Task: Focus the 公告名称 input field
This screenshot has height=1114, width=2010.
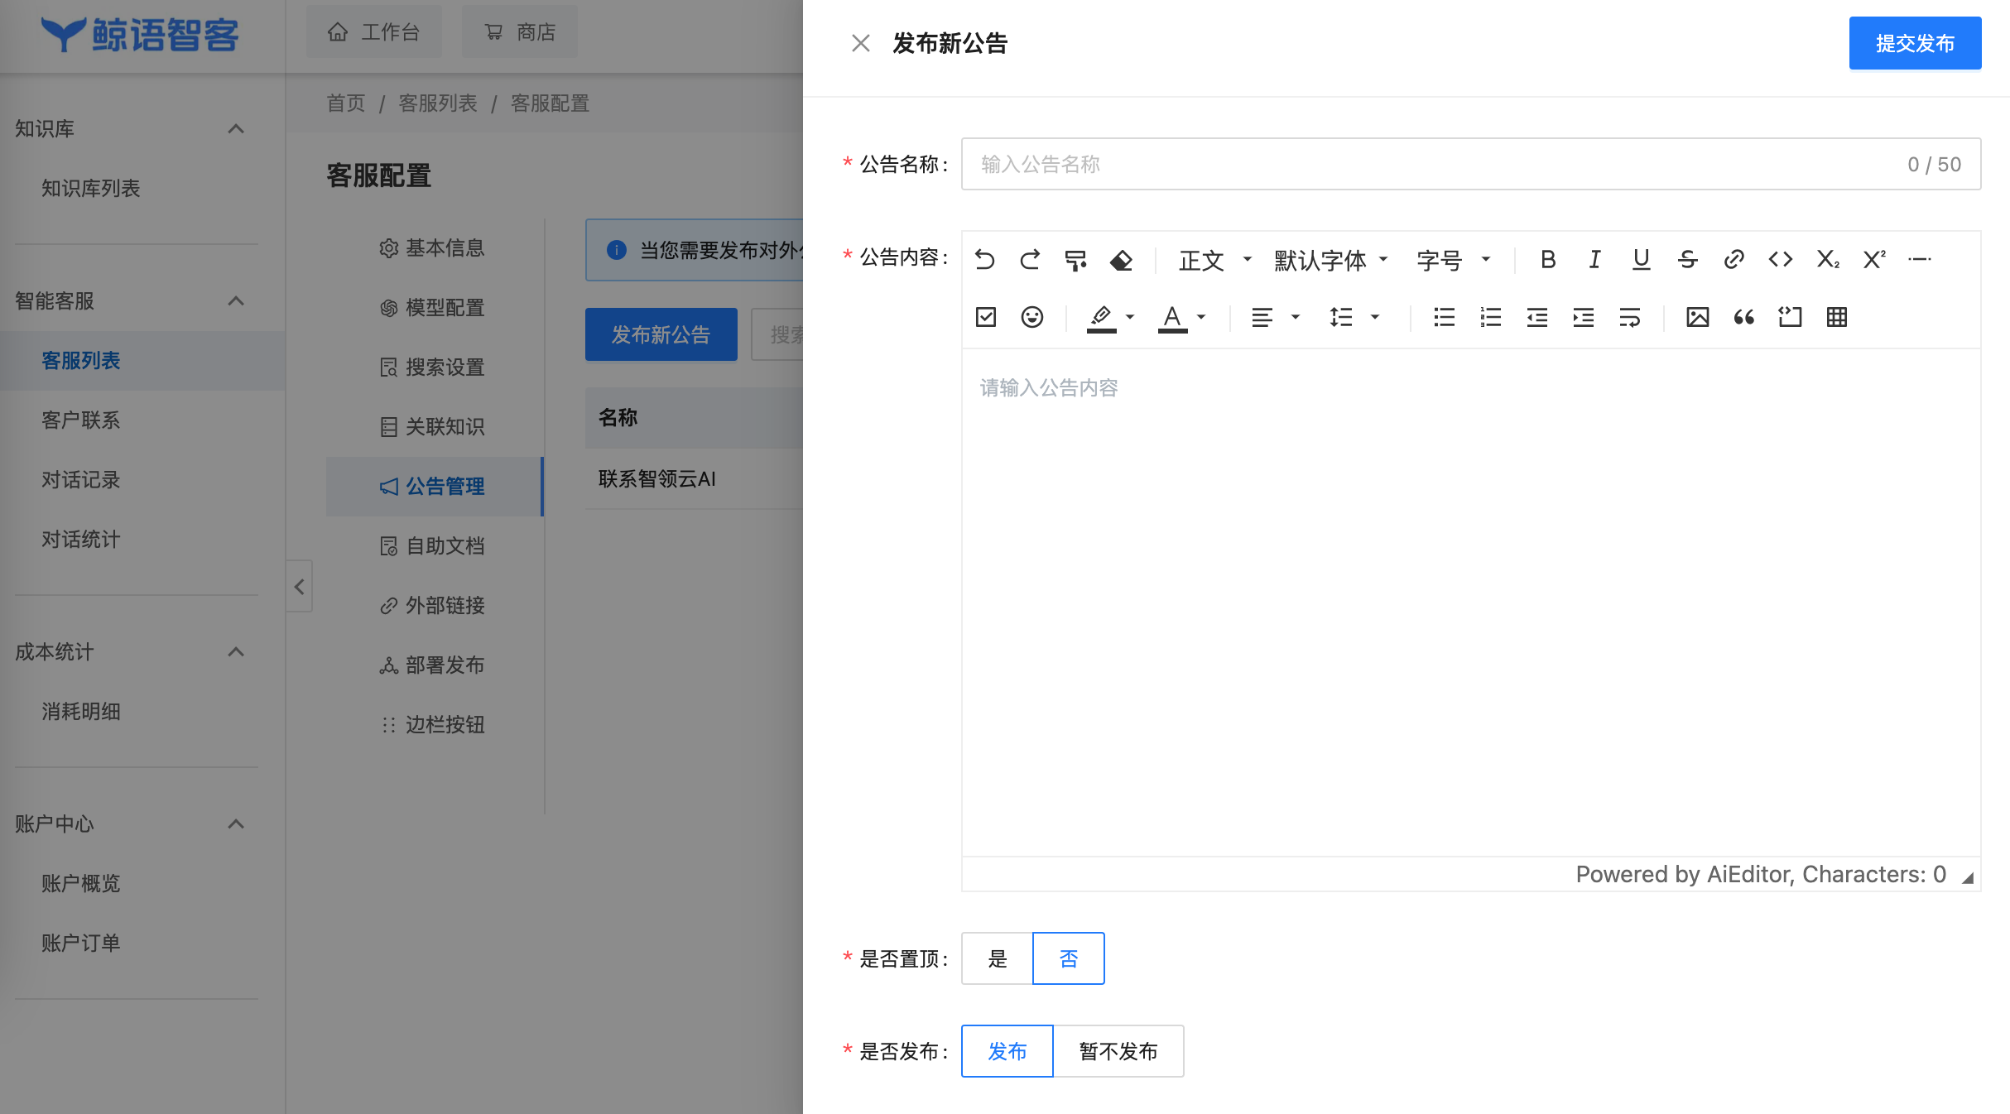Action: 1471,164
